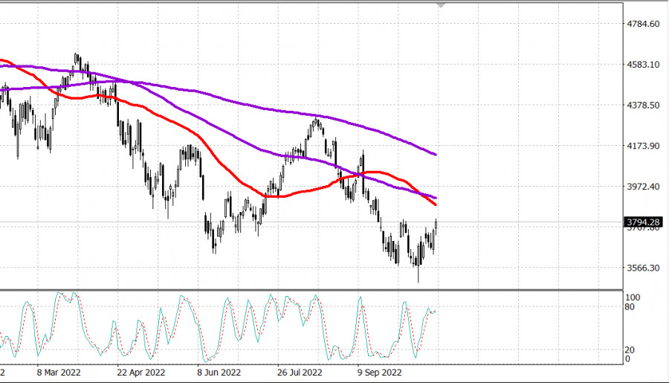Click the 4583.10 price axis label
Viewport: 669px width, 383px height.
point(643,65)
